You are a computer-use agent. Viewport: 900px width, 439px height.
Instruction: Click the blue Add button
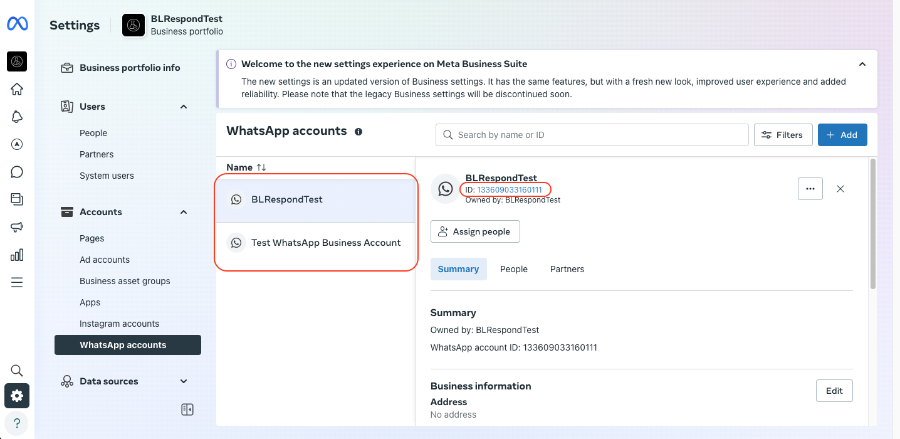[x=842, y=135]
